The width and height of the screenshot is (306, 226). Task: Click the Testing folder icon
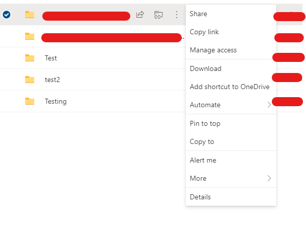tap(30, 101)
